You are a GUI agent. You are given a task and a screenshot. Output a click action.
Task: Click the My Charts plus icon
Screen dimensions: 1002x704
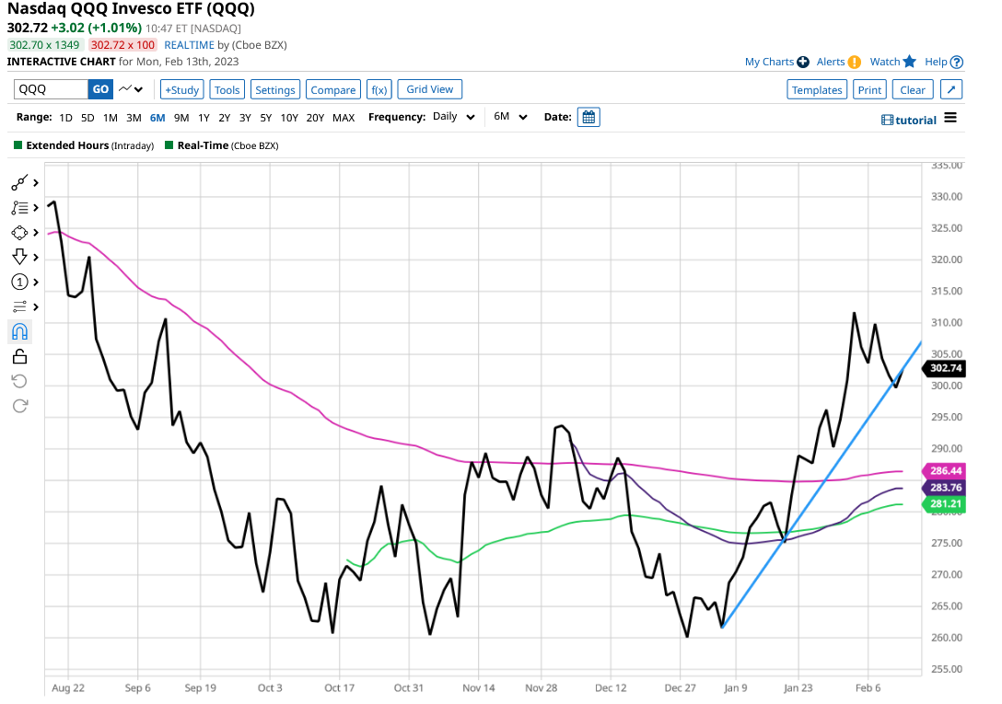[x=803, y=62]
